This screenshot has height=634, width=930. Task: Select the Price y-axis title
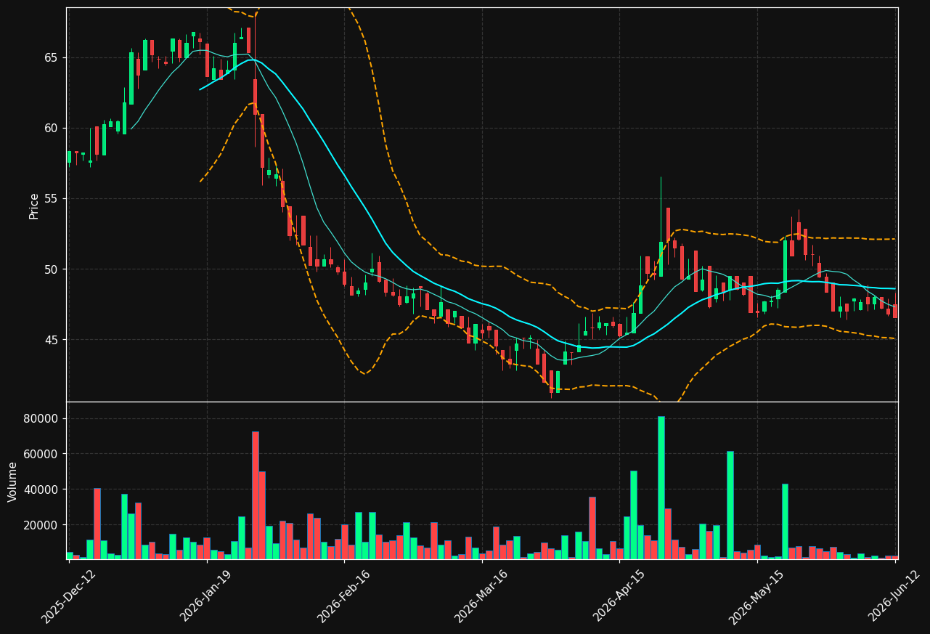(34, 206)
